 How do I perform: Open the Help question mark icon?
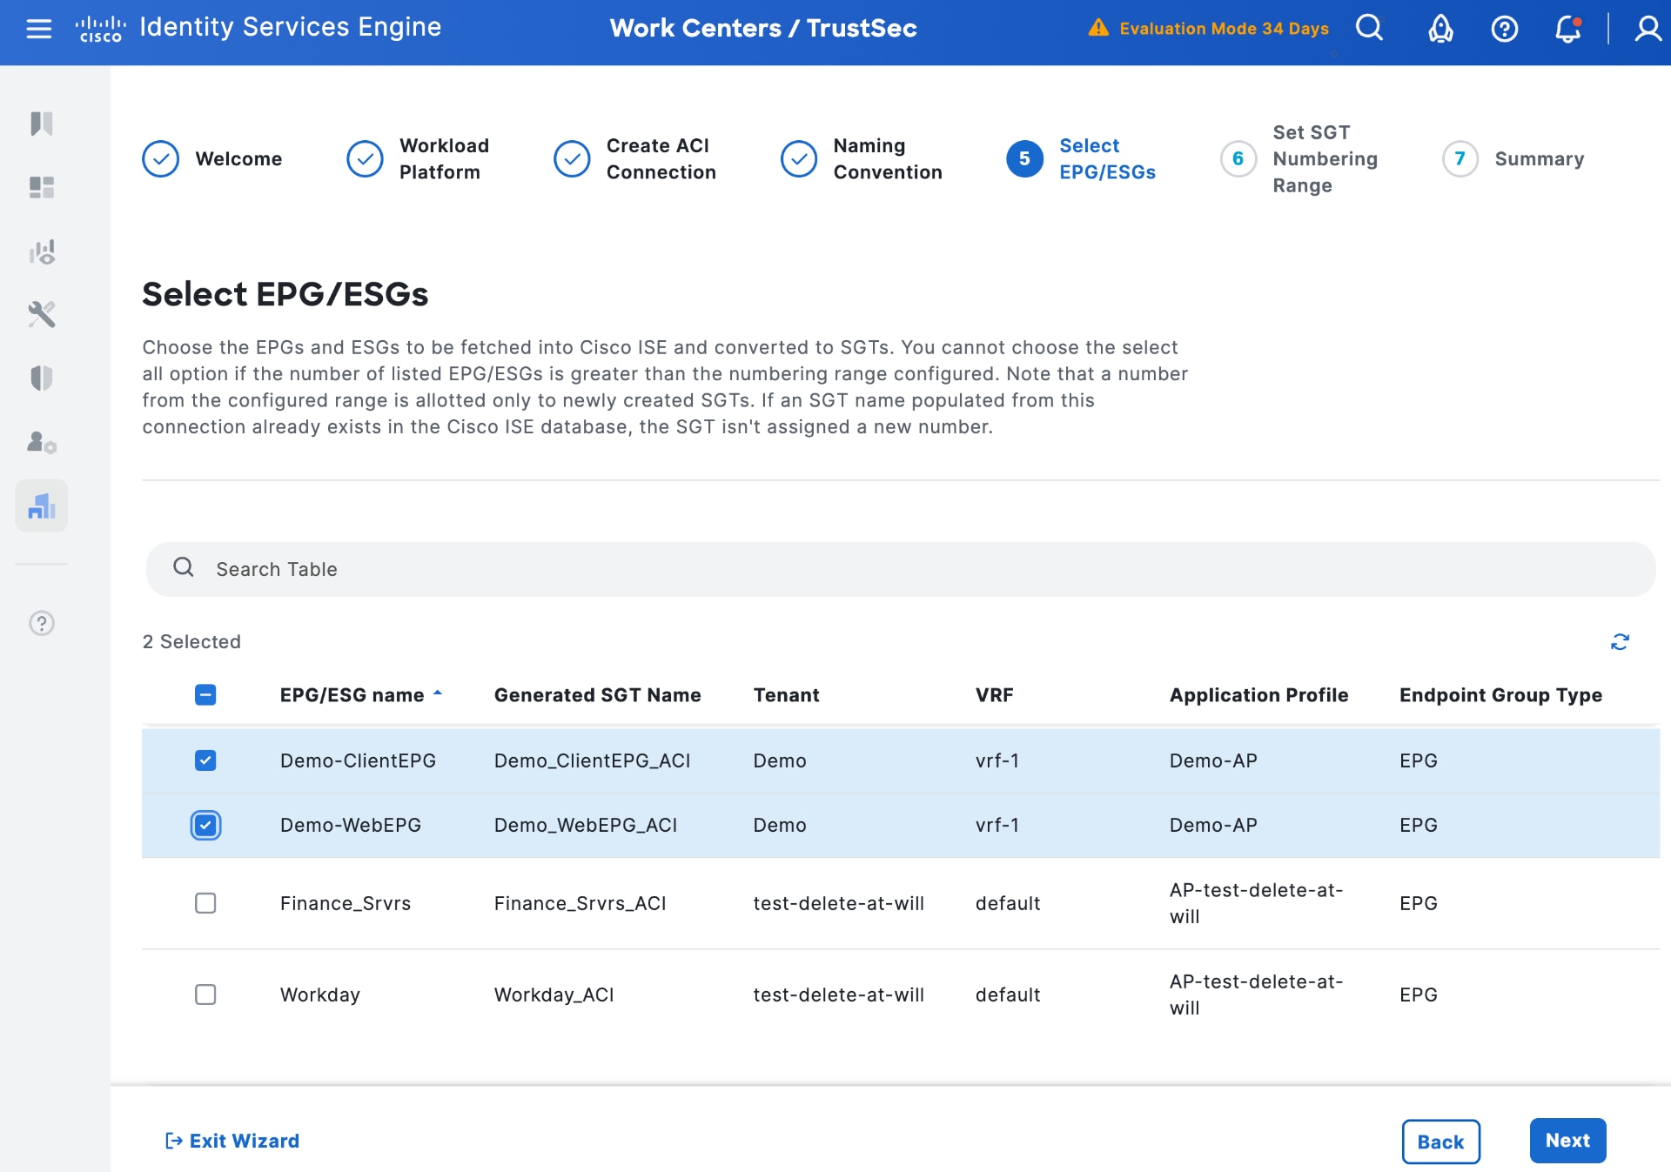coord(1504,30)
